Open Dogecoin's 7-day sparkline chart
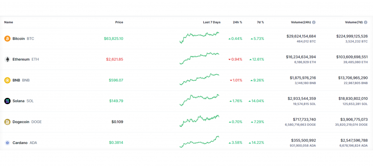Image resolution: width=373 pixels, height=166 pixels. point(199,121)
